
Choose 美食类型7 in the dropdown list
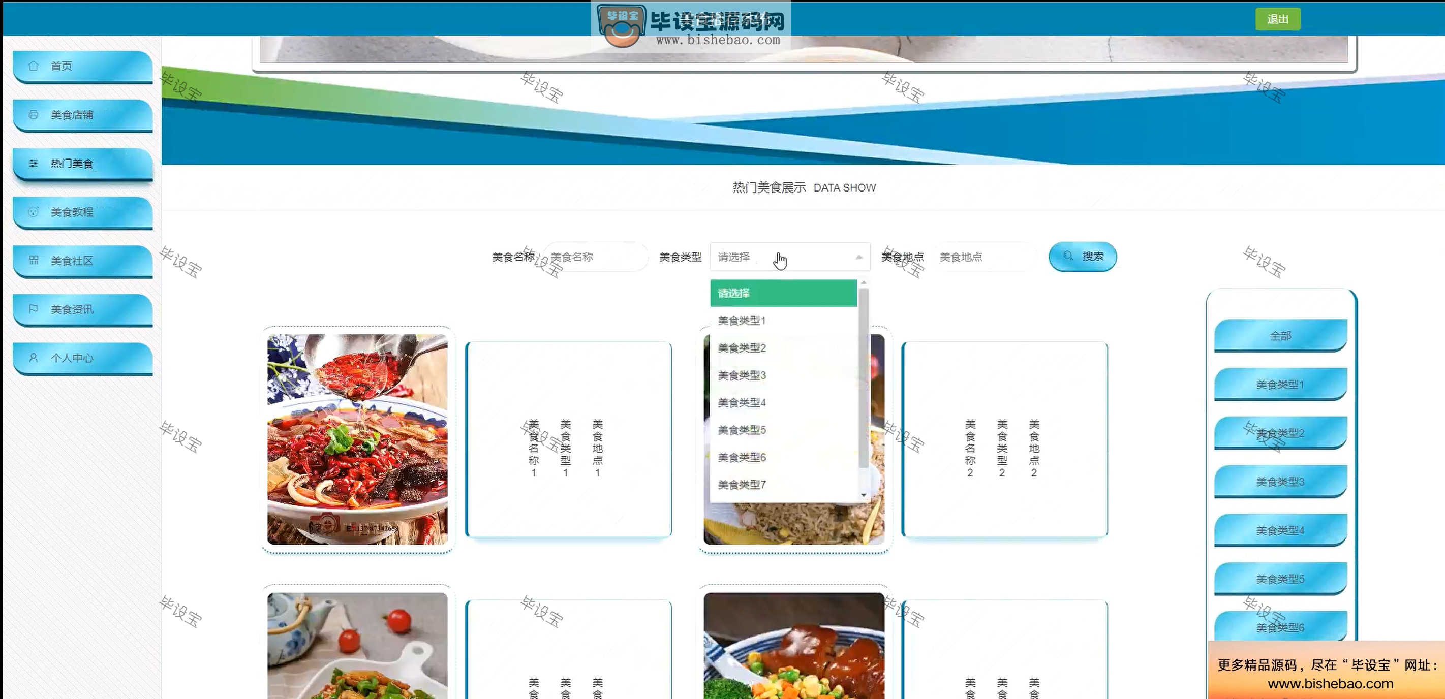pos(783,484)
